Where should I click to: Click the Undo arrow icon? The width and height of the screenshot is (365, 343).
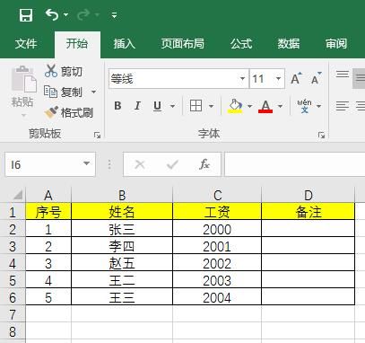pos(52,14)
